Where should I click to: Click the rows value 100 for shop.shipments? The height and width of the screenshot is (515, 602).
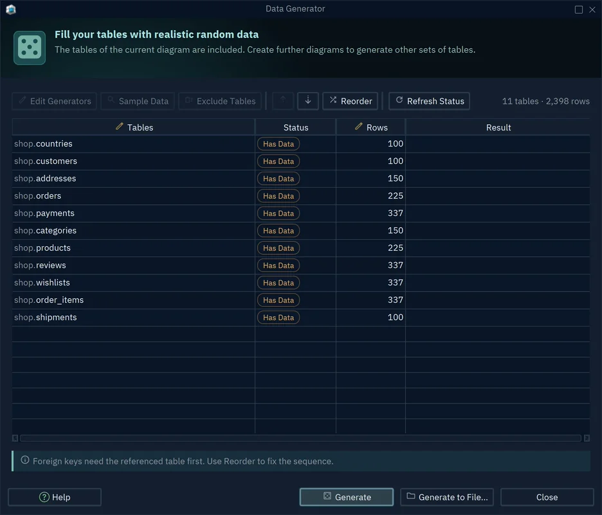click(x=395, y=317)
